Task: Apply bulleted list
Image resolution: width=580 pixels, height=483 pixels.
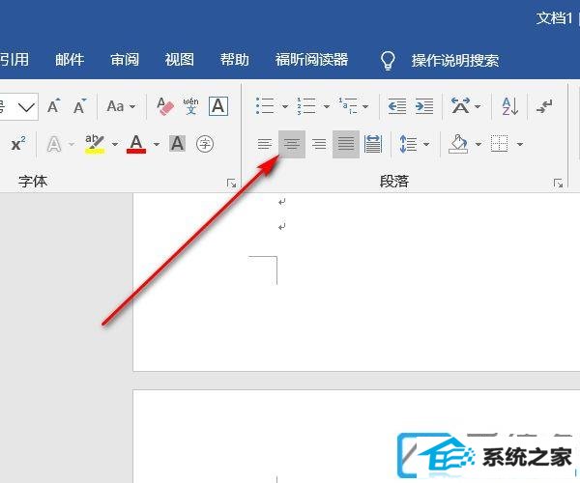Action: tap(265, 106)
